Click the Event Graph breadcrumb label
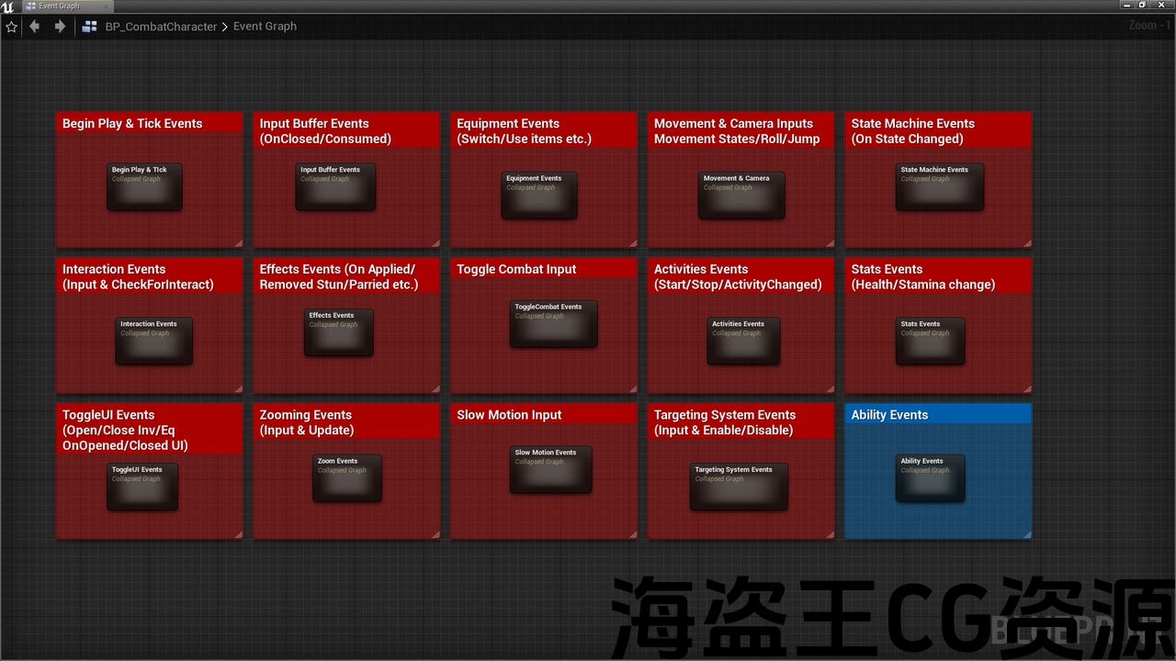The height and width of the screenshot is (661, 1176). [x=265, y=27]
